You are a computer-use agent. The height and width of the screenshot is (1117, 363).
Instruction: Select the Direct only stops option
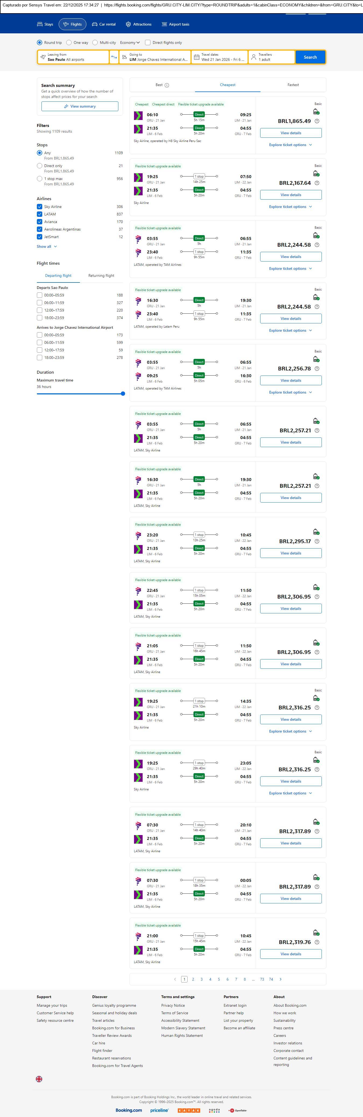40,166
